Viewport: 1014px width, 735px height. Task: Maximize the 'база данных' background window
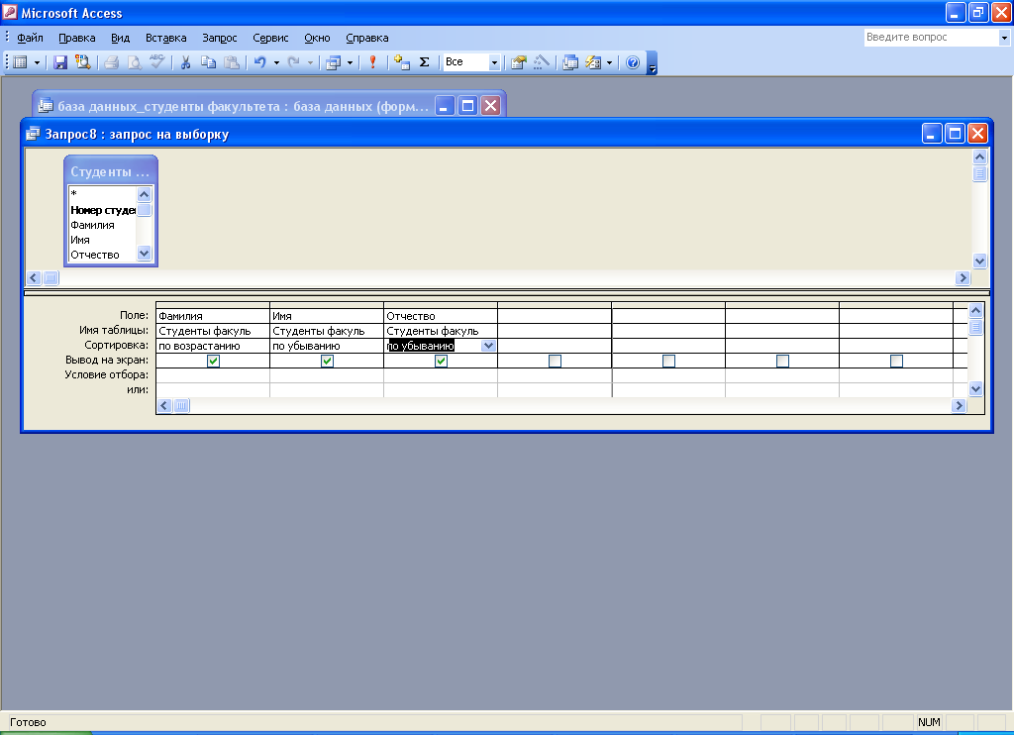pos(467,105)
